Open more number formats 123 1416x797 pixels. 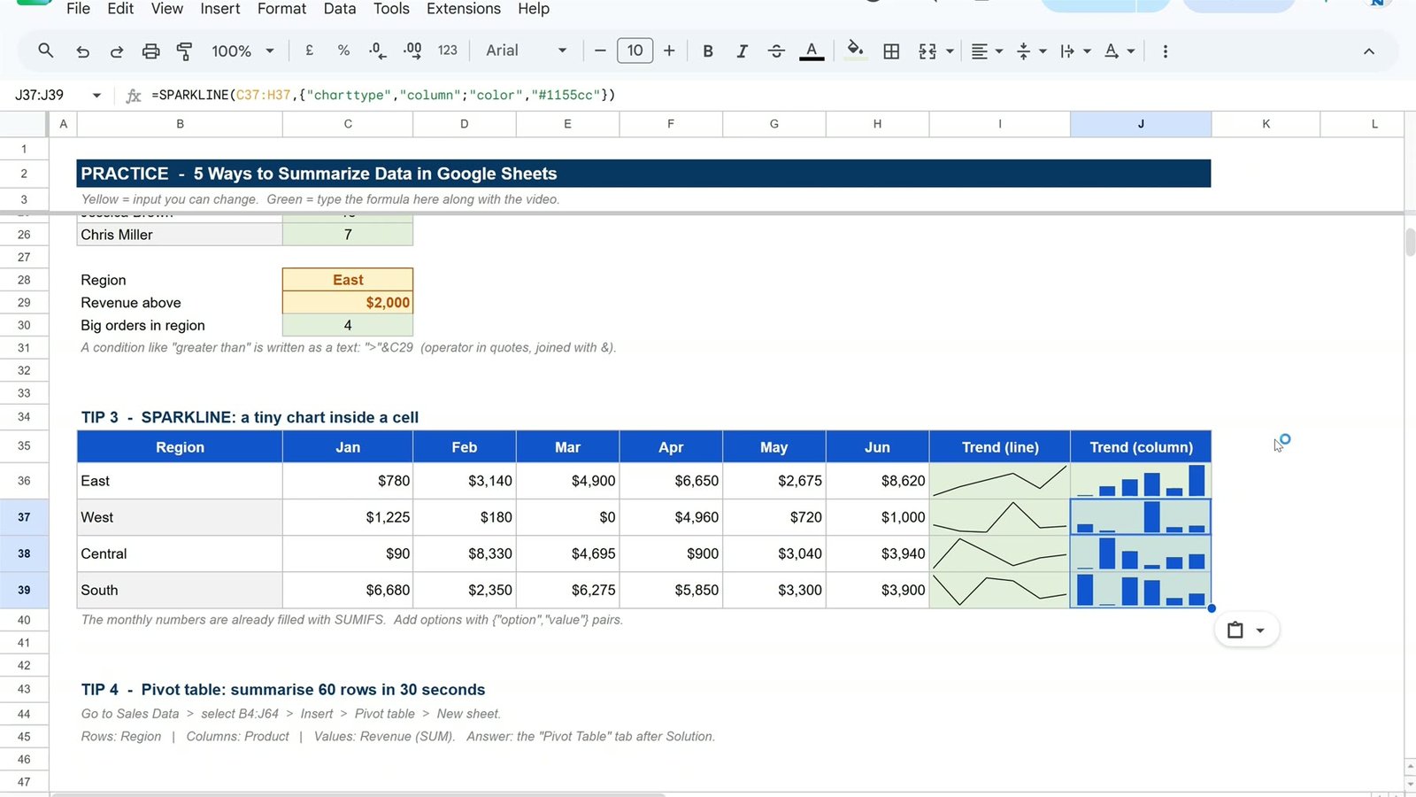[448, 50]
